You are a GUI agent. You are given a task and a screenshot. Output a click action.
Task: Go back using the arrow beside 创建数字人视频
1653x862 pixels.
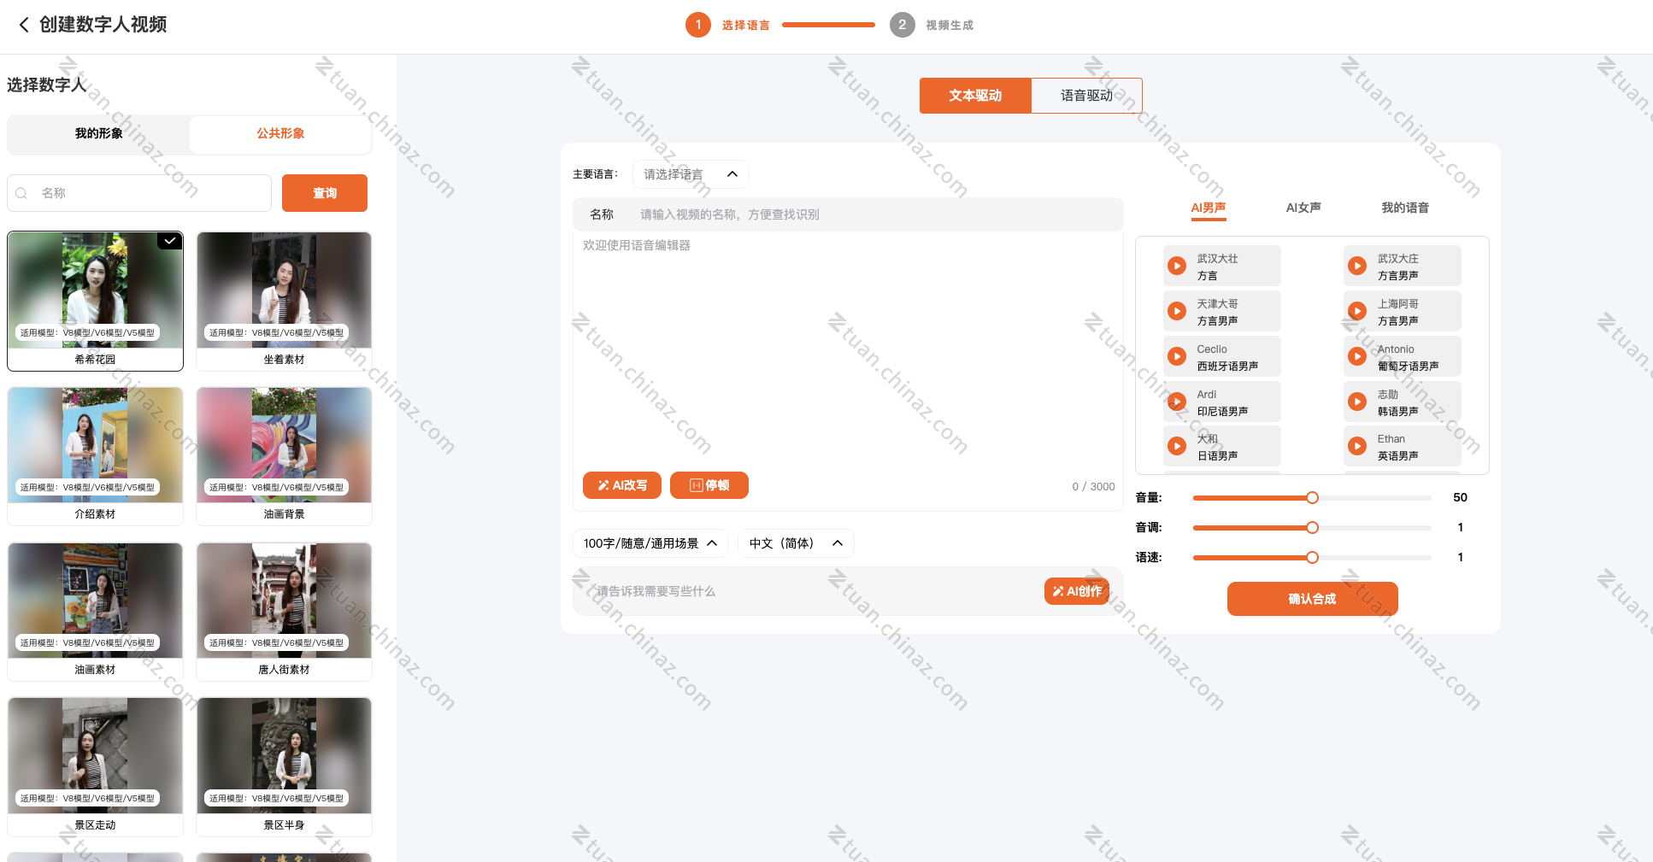[x=24, y=25]
